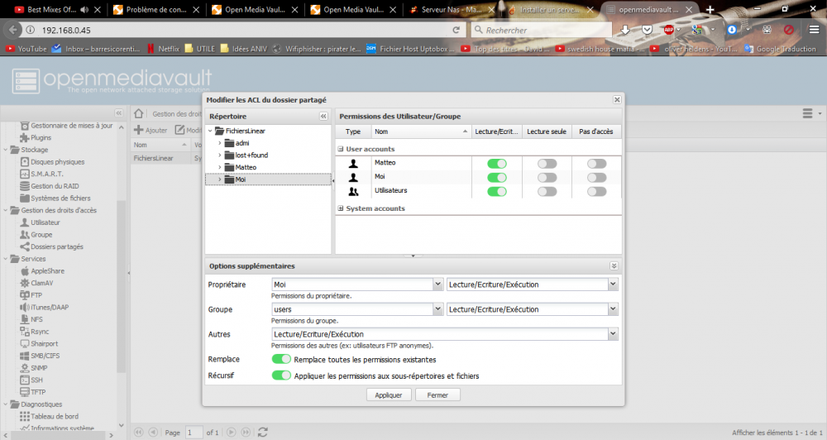Click the SMB/CIFS service icon
Image resolution: width=827 pixels, height=440 pixels.
click(24, 355)
